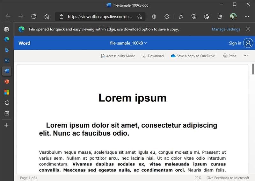The width and height of the screenshot is (255, 181).
Task: Click the Download button in the toolbar
Action: click(x=153, y=56)
